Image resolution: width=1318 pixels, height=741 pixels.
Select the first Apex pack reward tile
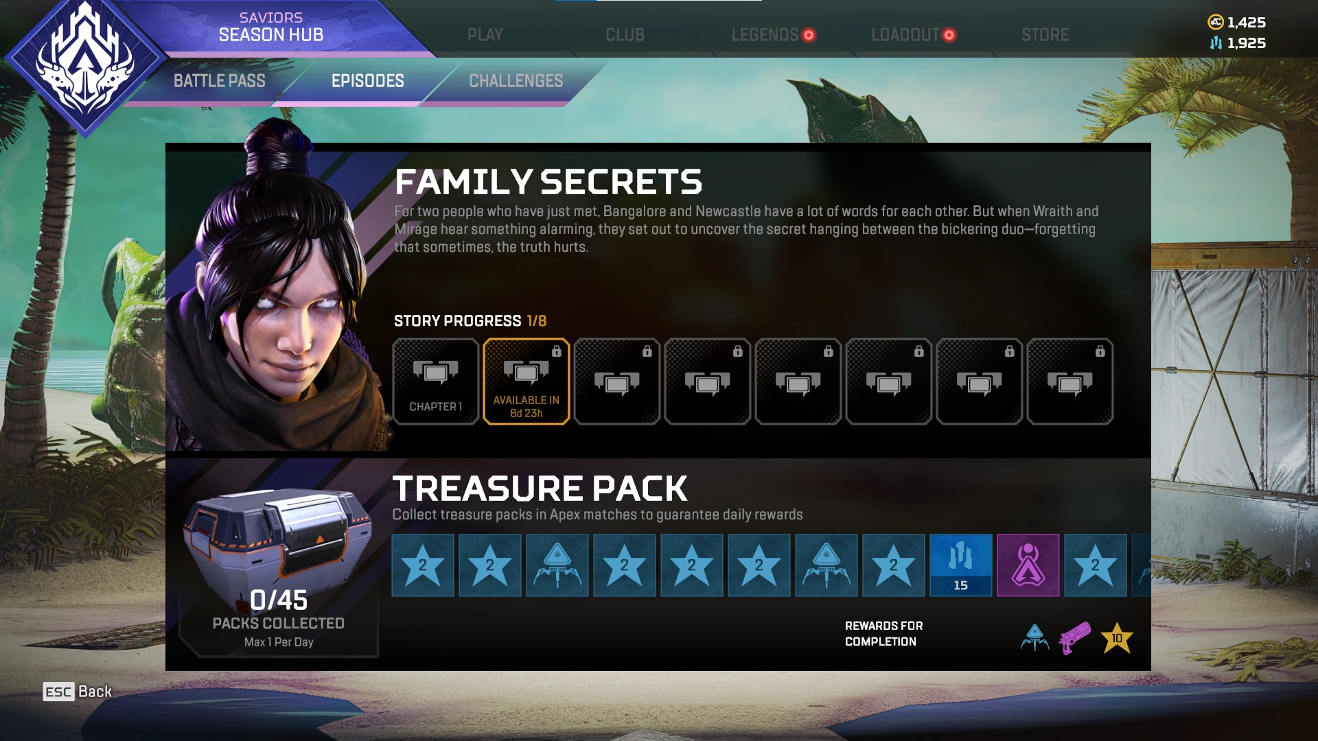coord(557,565)
